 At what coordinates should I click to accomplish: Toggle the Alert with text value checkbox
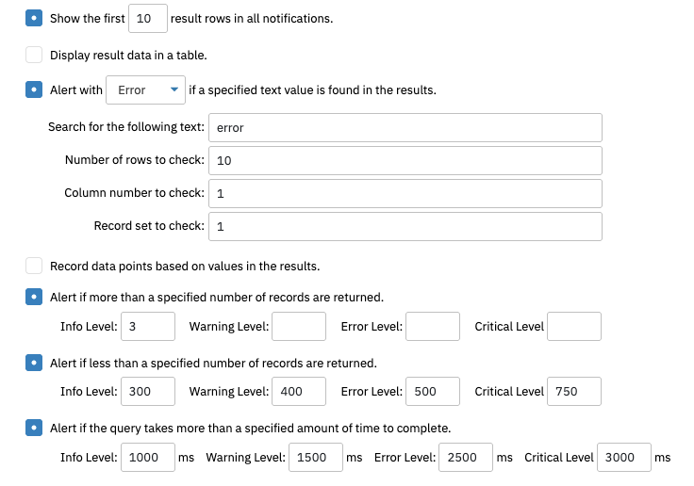tap(34, 89)
